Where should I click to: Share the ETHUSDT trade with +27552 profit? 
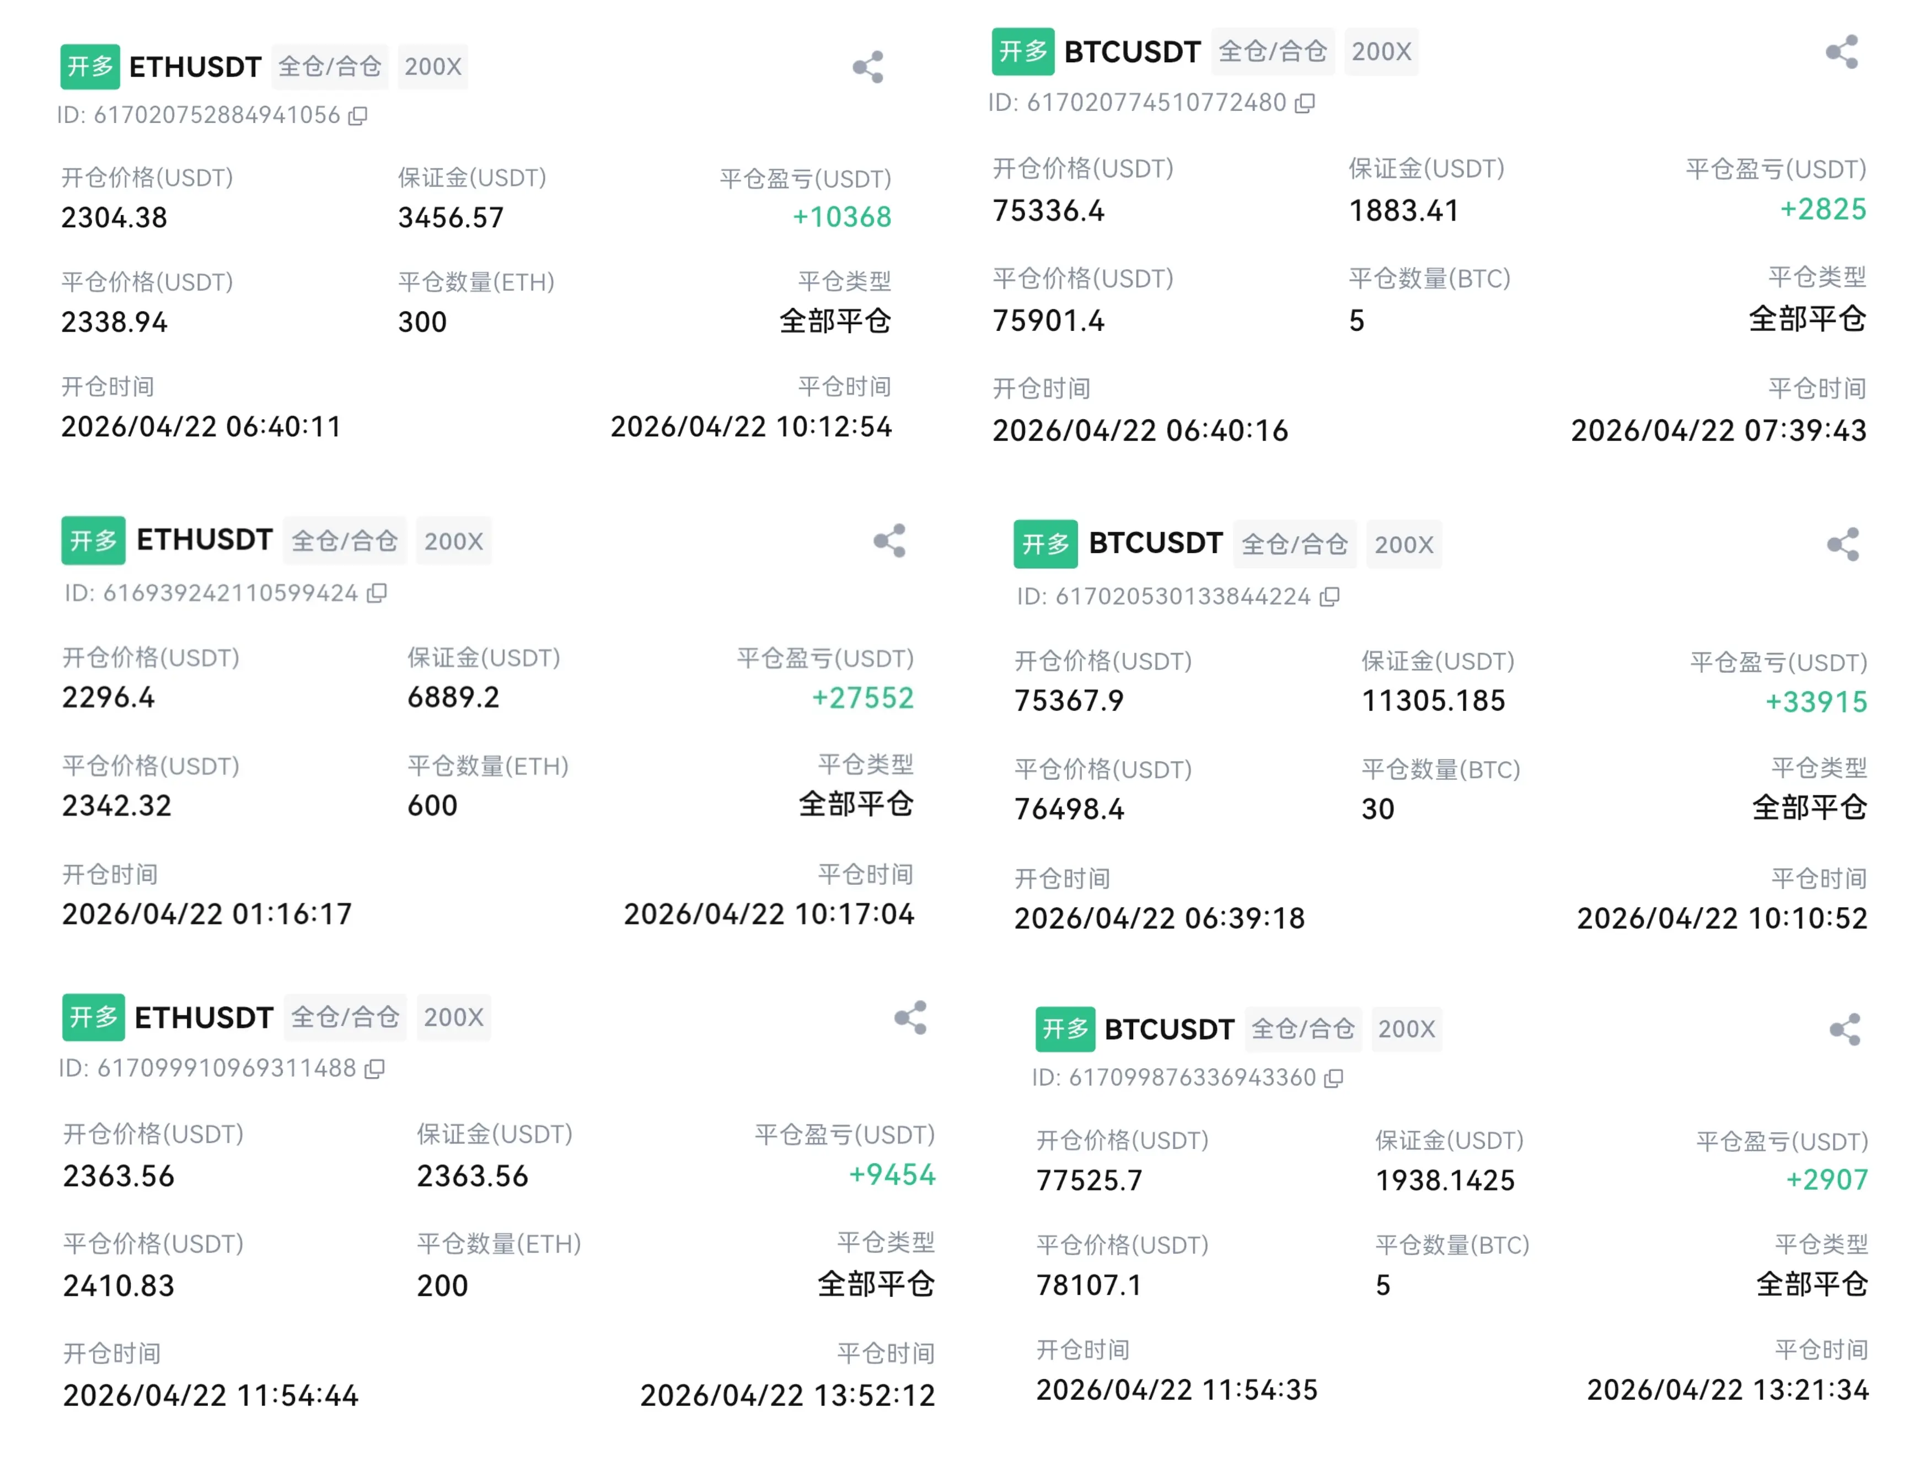889,541
